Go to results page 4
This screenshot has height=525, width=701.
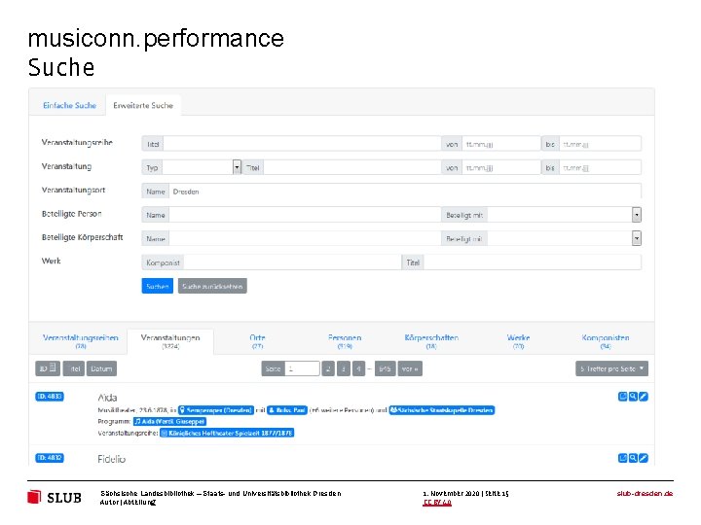pyautogui.click(x=358, y=368)
